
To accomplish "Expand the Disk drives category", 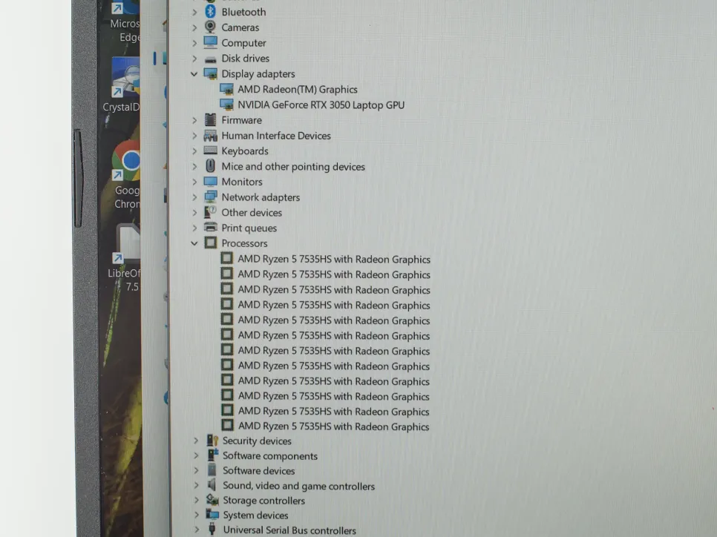I will tap(194, 59).
